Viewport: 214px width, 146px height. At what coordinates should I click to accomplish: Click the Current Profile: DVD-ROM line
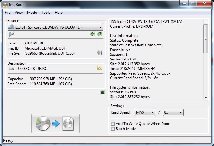click(132, 26)
